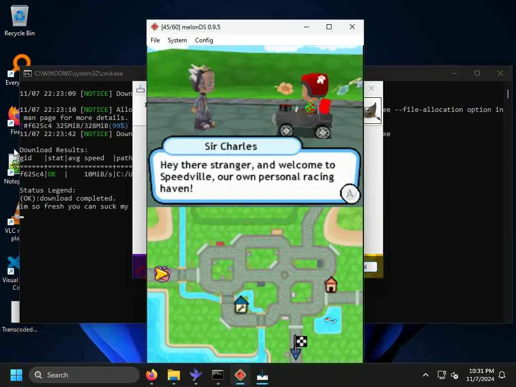The width and height of the screenshot is (516, 387).
Task: Tap the boats on the small pond
Action: point(331,320)
